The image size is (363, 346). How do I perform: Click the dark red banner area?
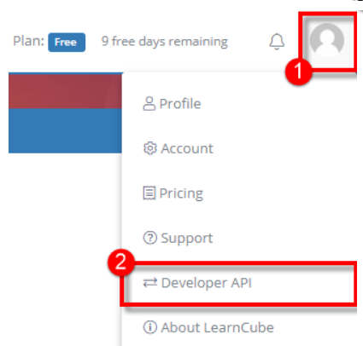[65, 91]
